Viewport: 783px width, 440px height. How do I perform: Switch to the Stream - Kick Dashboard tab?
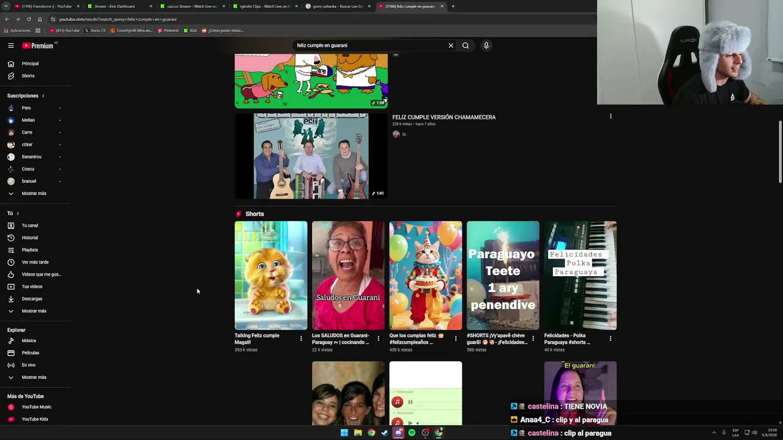[119, 6]
